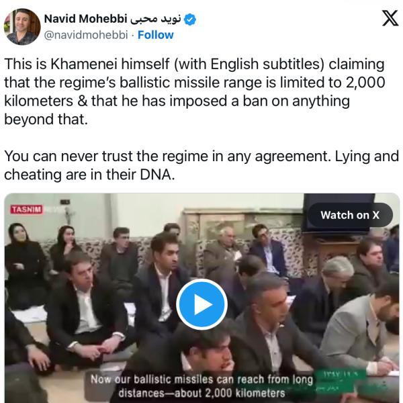
Task: Select the tweet paragraph mentioning Khamenei himself
Action: (x=194, y=92)
